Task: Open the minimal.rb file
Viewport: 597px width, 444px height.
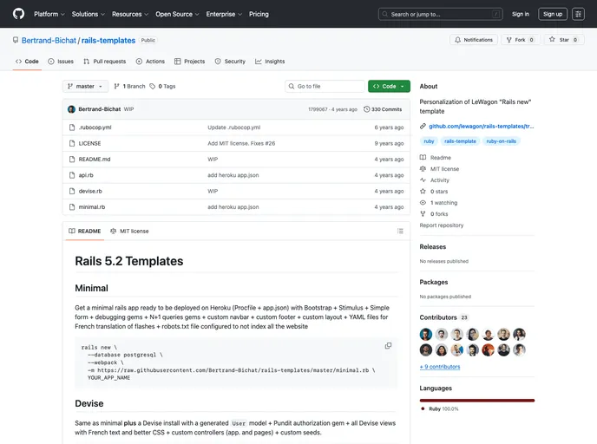Action: (x=92, y=207)
